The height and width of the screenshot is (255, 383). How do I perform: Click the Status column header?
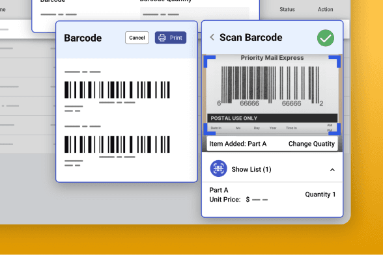point(287,10)
